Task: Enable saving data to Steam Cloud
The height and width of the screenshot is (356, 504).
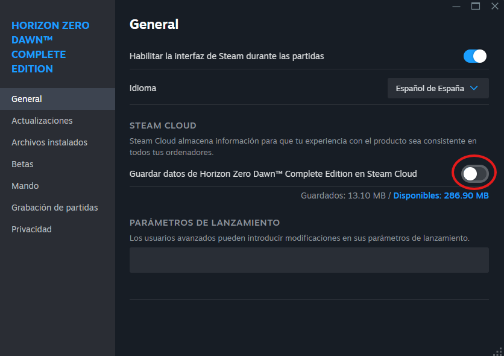Action: click(x=474, y=174)
